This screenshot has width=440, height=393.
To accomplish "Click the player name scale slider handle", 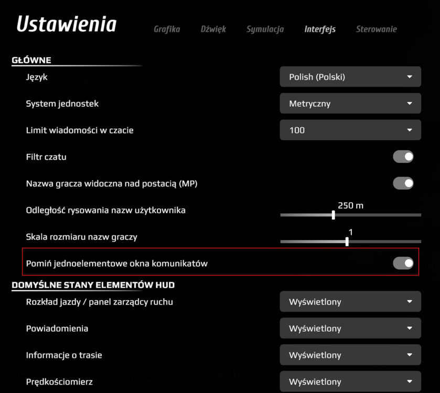I will (x=347, y=242).
